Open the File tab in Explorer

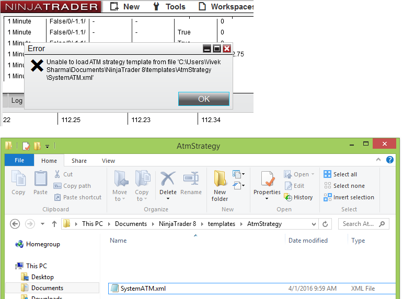(x=19, y=160)
